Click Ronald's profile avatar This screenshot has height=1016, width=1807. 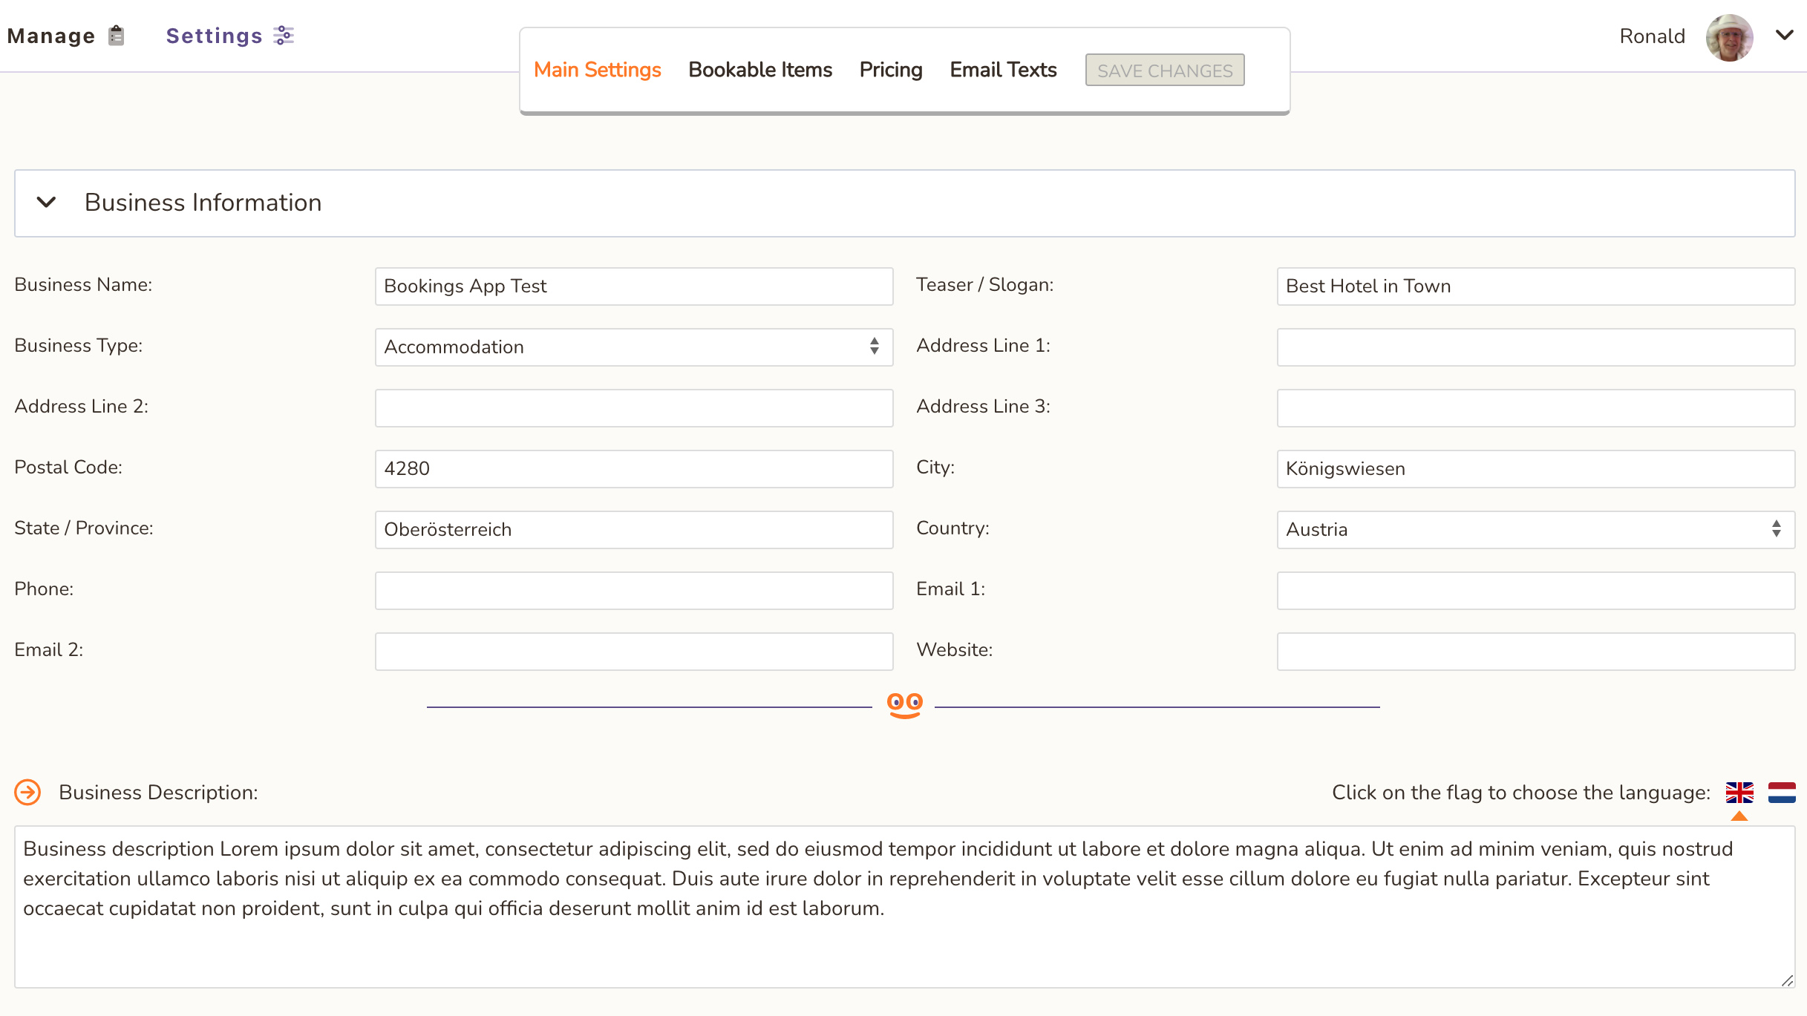[x=1729, y=36]
